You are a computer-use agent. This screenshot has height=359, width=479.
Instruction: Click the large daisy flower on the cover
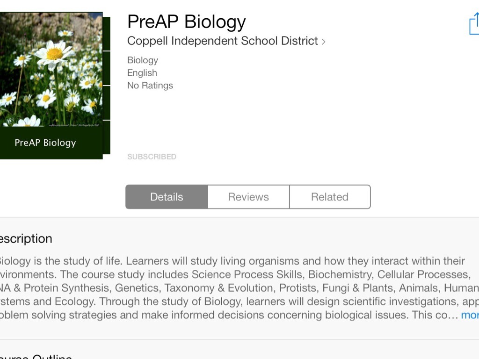click(x=55, y=53)
